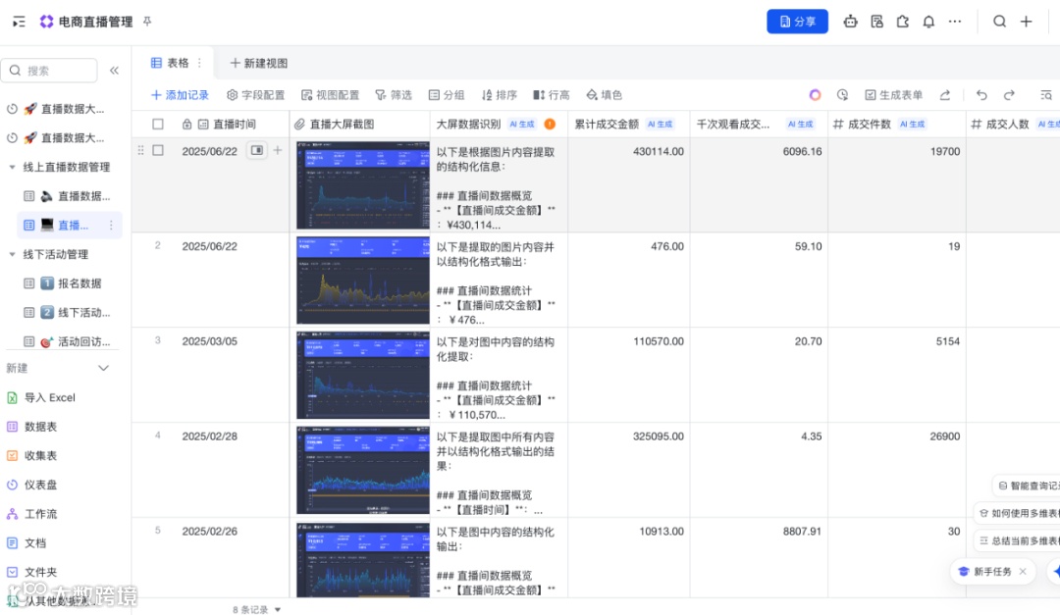Click the colorful AI ring icon

pyautogui.click(x=816, y=95)
